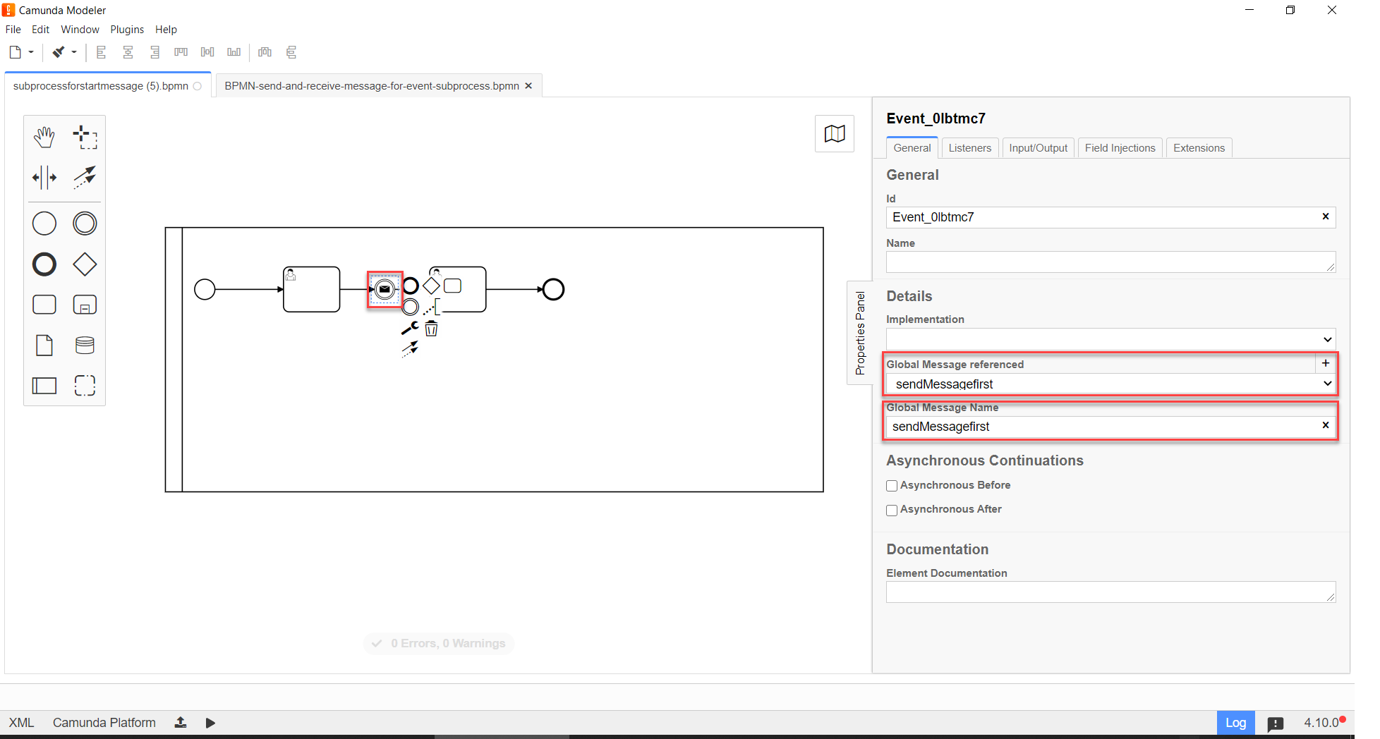Enable Asynchronous After checkbox
Viewport: 1380px width, 739px height.
click(892, 510)
